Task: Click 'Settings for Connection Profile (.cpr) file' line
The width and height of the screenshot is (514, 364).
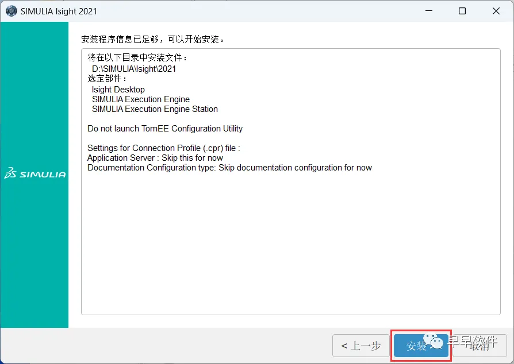Action: [x=164, y=148]
